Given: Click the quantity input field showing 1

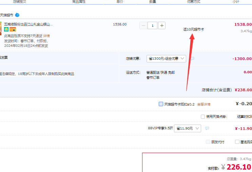Looking at the screenshot, I should pyautogui.click(x=153, y=25).
